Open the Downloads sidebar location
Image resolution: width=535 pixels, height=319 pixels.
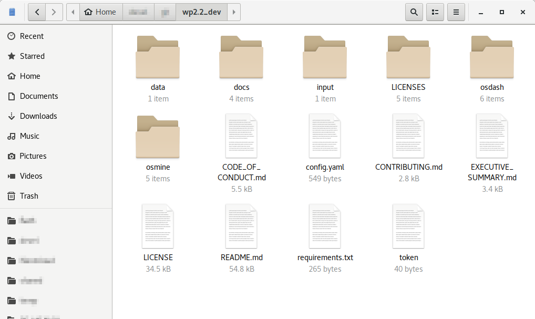pyautogui.click(x=38, y=116)
